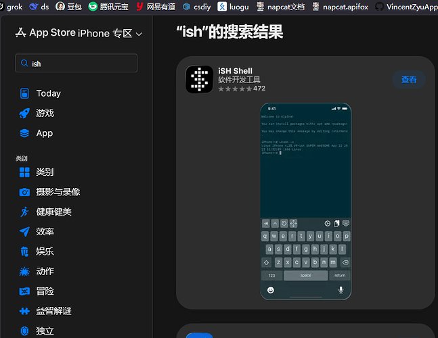
Task: Select the 娱乐 category
Action: click(x=45, y=251)
